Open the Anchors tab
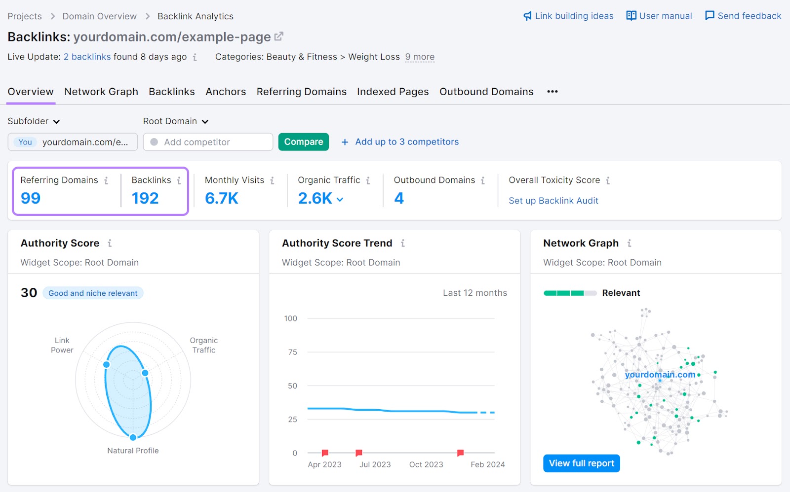The image size is (790, 492). [226, 92]
